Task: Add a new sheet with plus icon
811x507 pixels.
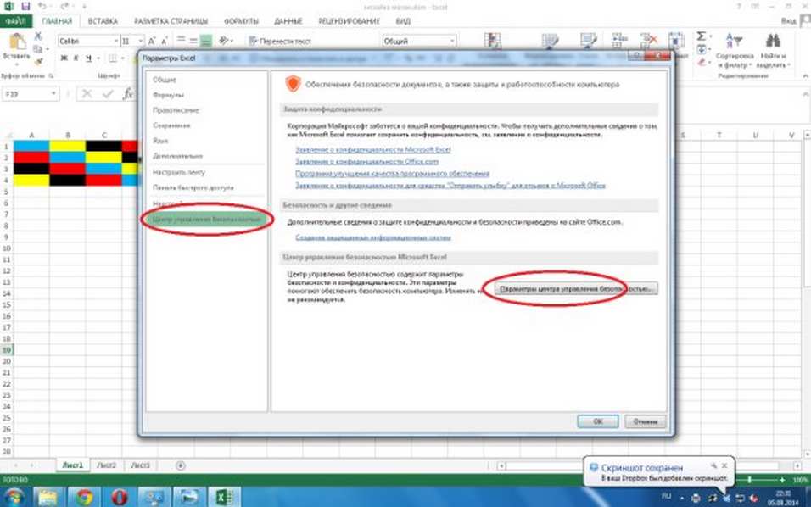Action: pos(180,465)
